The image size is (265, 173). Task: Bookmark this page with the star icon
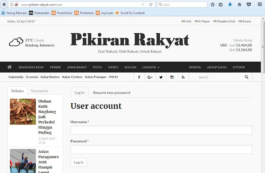[212, 5]
